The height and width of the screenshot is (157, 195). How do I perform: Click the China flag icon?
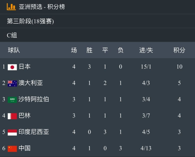coord(12,149)
